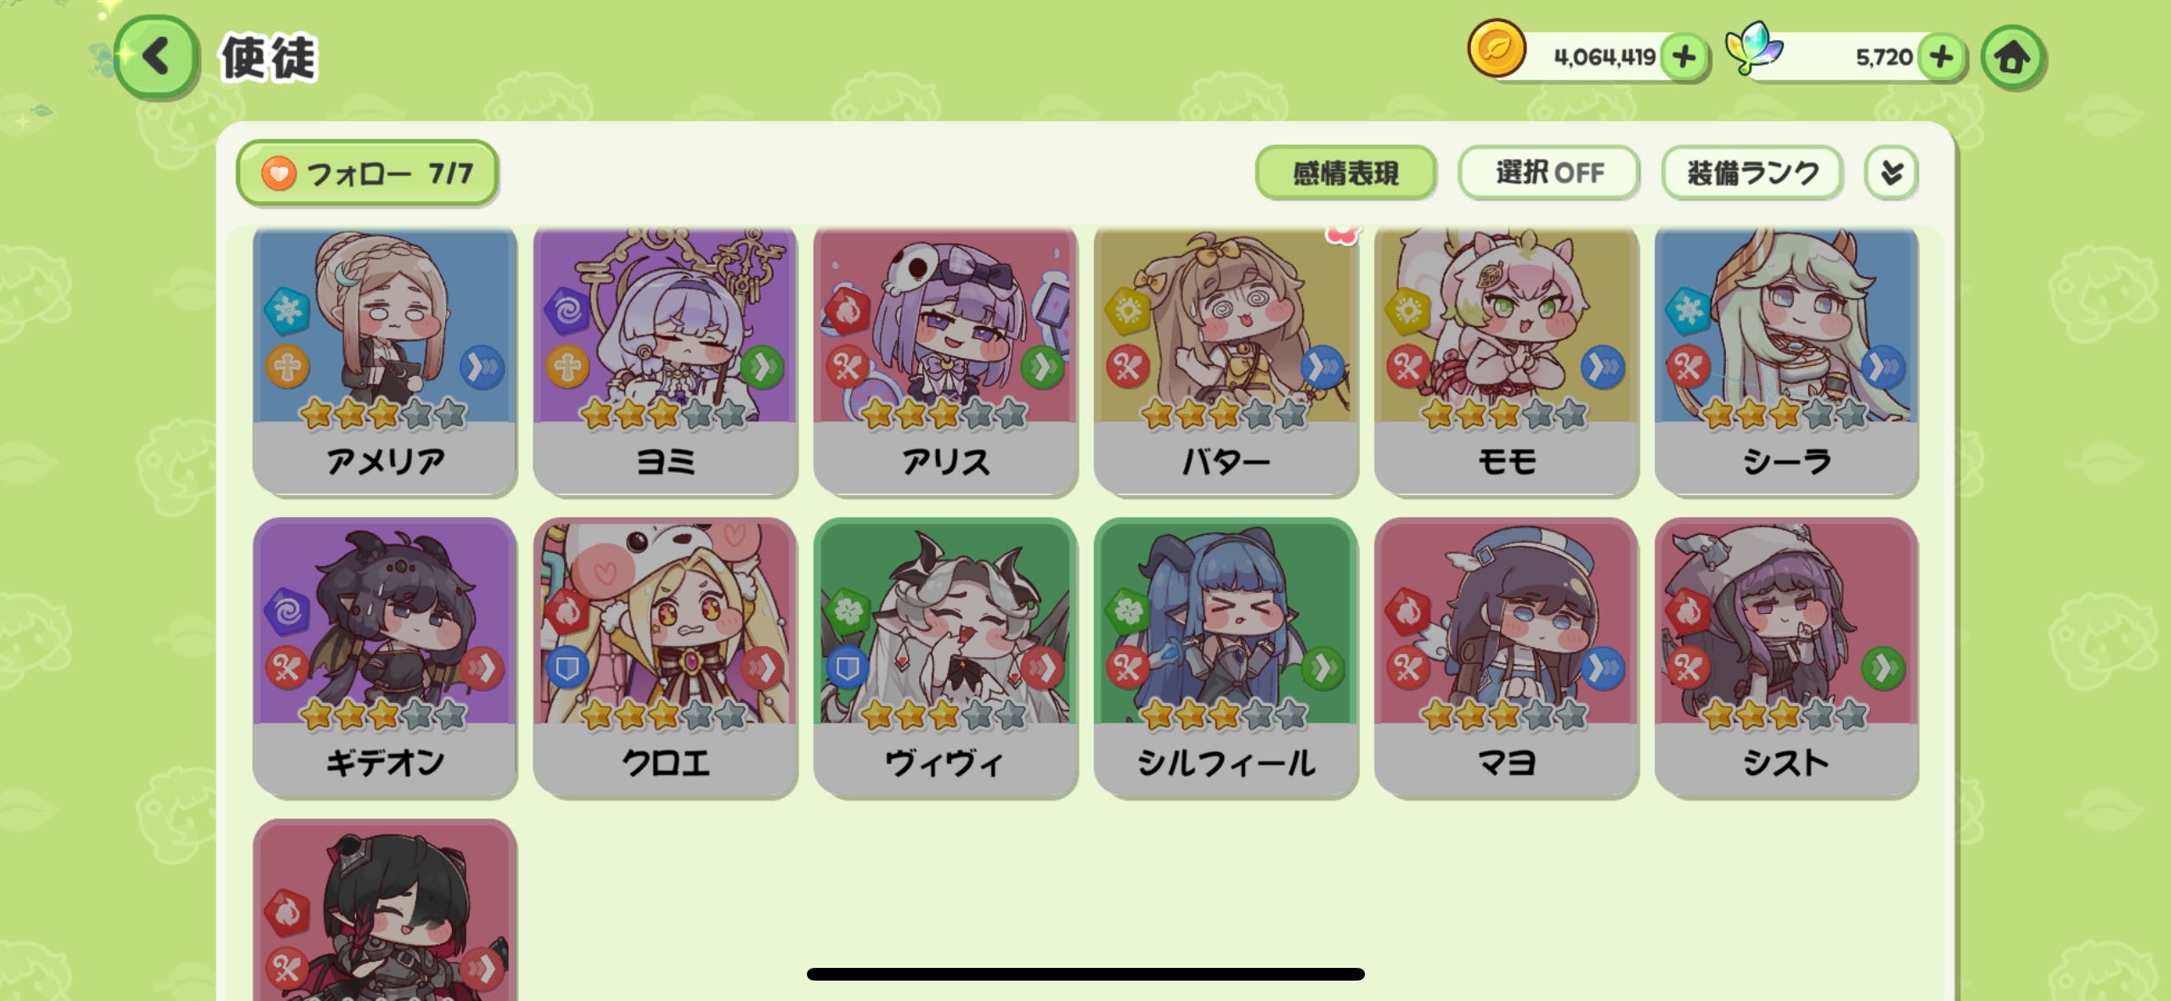Click ice element icon on アメリア card
Image resolution: width=2171 pixels, height=1001 pixels.
click(x=287, y=311)
